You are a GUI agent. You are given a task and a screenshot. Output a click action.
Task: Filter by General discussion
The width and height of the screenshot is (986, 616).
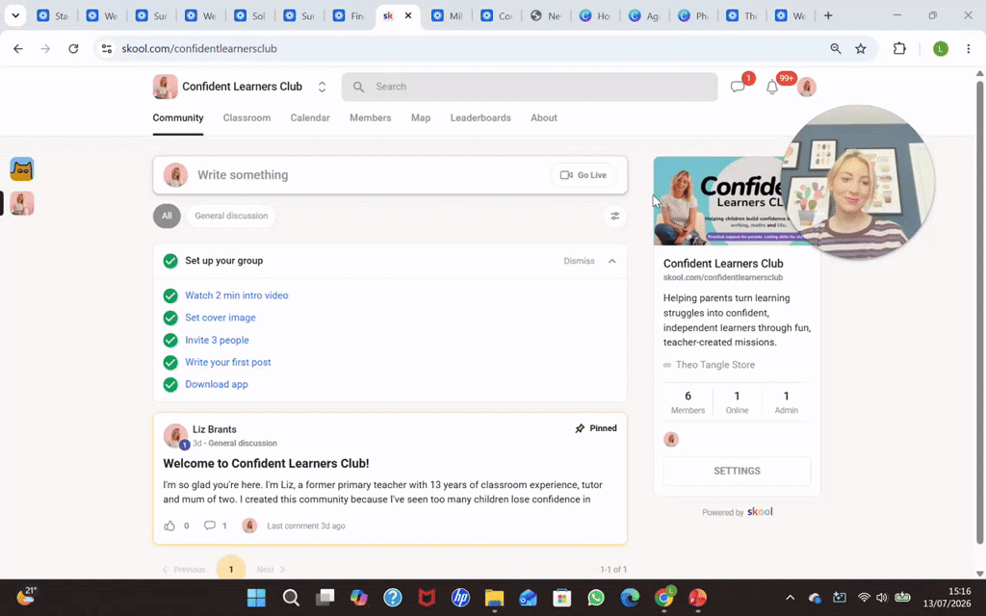(x=231, y=216)
